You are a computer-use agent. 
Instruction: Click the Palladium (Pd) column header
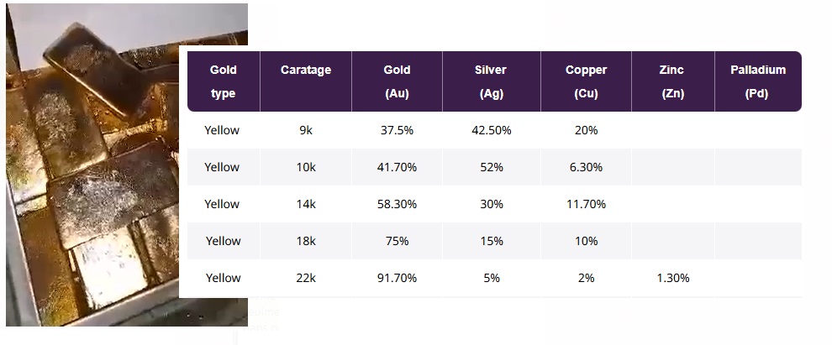[x=757, y=81]
